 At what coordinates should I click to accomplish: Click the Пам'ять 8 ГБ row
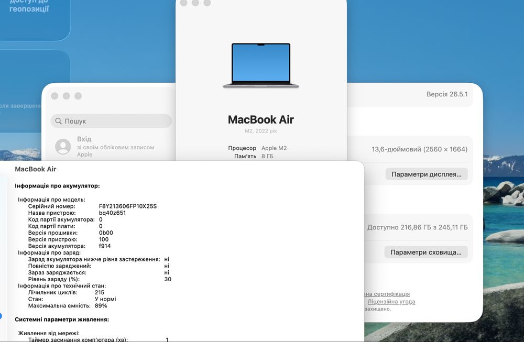pyautogui.click(x=254, y=156)
